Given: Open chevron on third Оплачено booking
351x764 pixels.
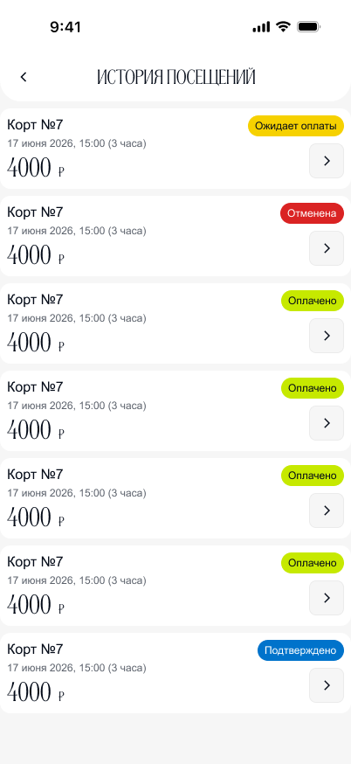Looking at the screenshot, I should (x=327, y=510).
